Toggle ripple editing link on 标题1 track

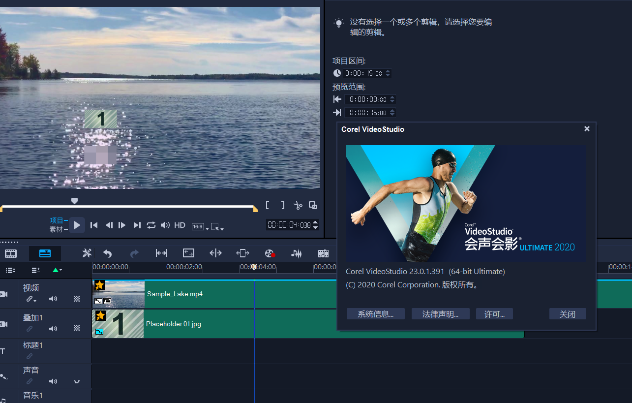click(30, 356)
